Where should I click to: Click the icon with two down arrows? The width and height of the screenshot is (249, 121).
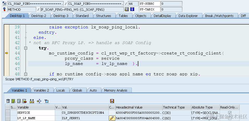[32, 101]
